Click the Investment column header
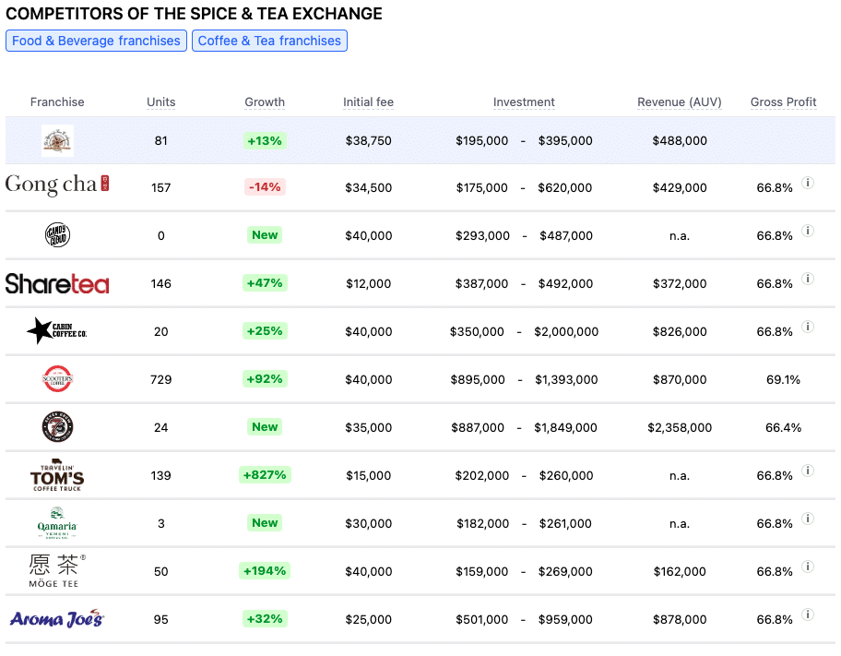The image size is (841, 656). point(524,102)
